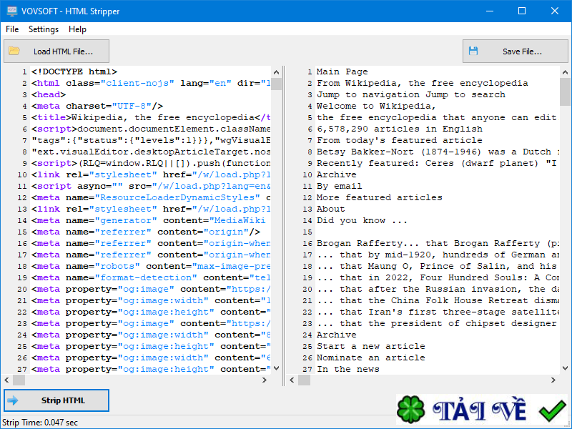572x429 pixels.
Task: Click the '<head>' line in source pane
Action: [49, 95]
